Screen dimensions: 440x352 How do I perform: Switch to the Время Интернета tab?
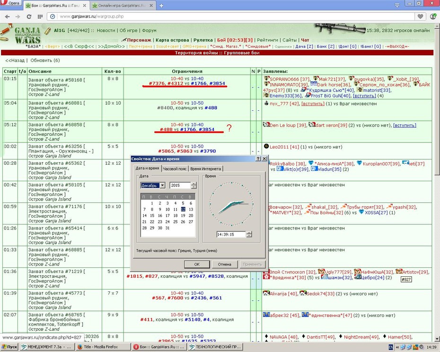pos(206,169)
